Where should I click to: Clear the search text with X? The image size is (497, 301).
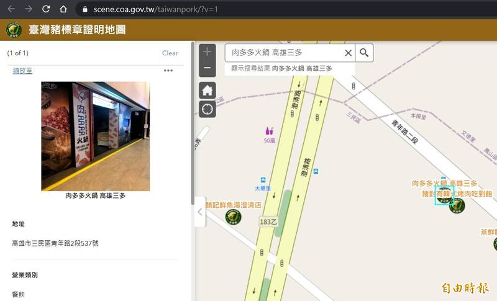point(348,53)
